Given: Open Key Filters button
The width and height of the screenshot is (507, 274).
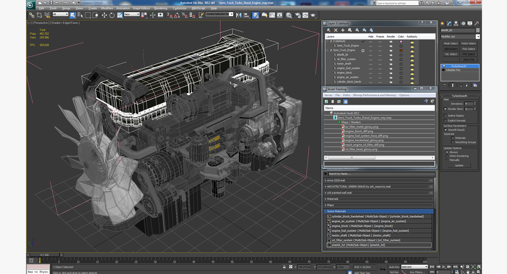Looking at the screenshot, I should [x=418, y=272].
